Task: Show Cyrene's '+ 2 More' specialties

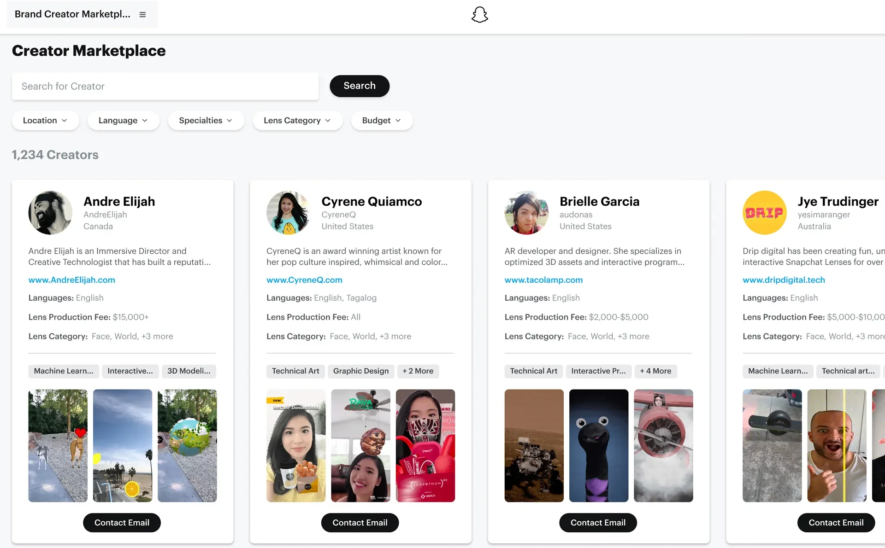Action: point(418,371)
